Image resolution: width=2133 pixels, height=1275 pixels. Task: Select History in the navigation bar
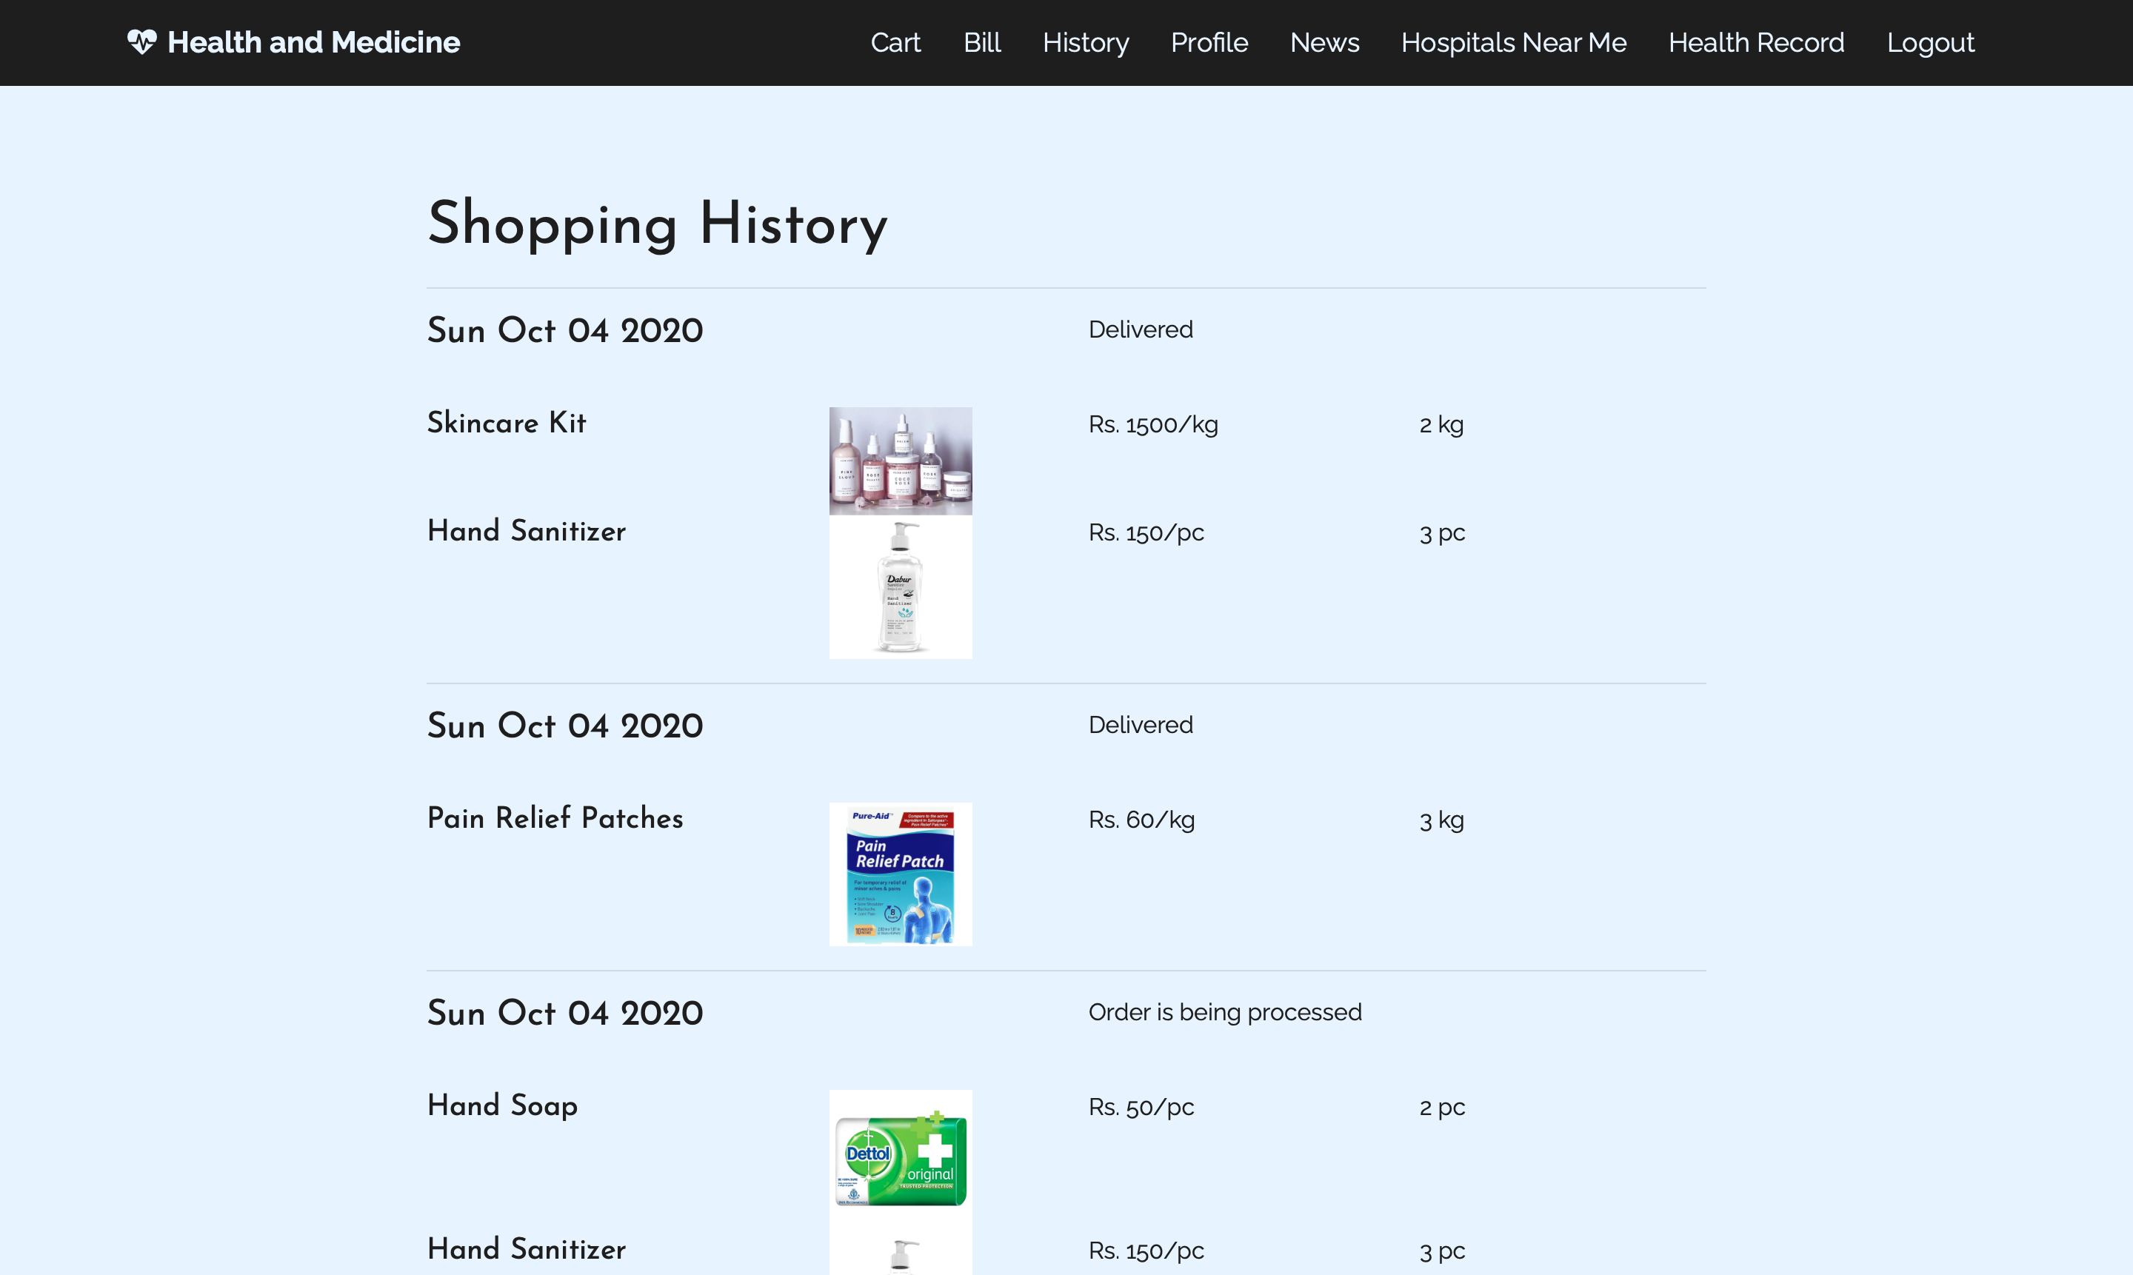[x=1086, y=42]
